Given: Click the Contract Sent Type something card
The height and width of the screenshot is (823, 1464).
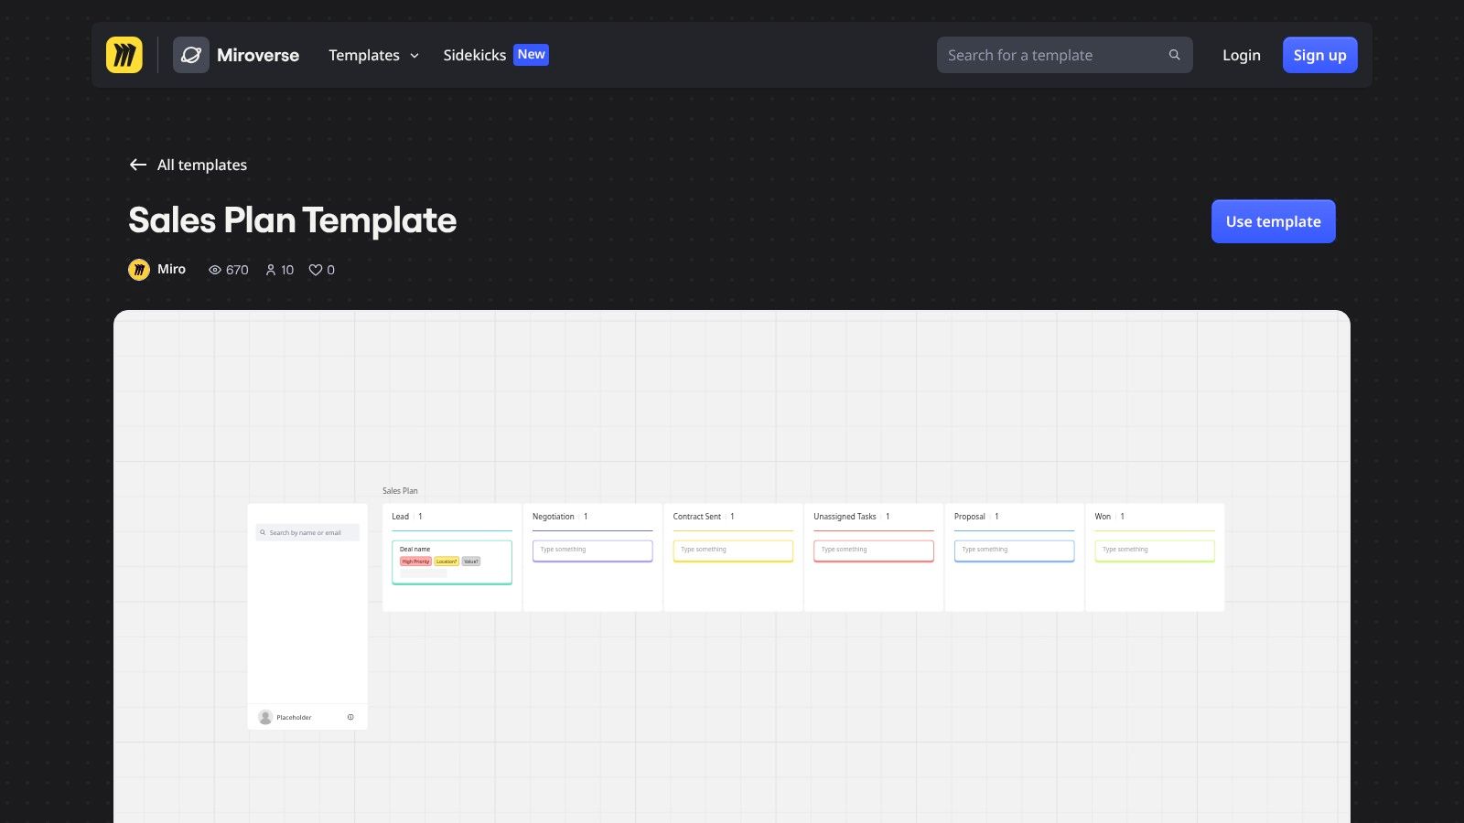Looking at the screenshot, I should pyautogui.click(x=733, y=550).
